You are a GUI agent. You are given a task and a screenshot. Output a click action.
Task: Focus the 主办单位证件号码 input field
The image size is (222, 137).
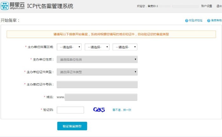[x=97, y=84]
